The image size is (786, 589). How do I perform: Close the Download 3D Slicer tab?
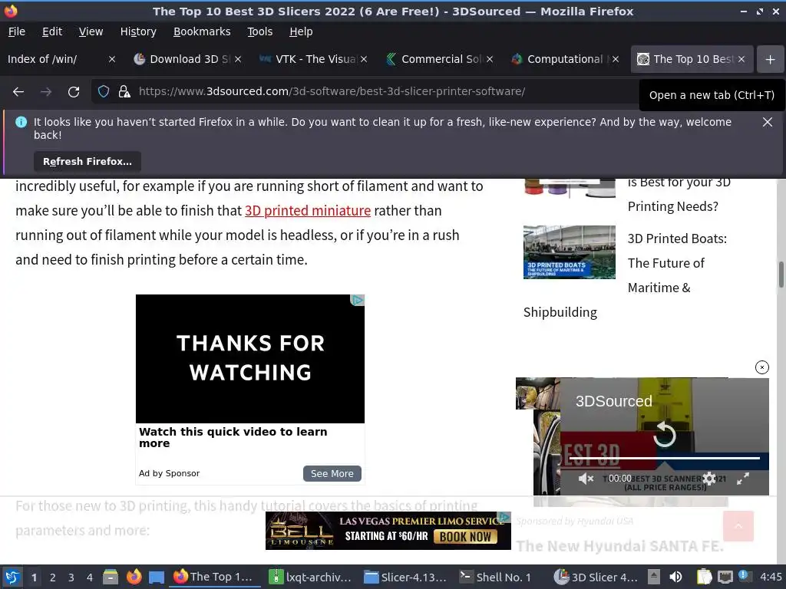click(238, 59)
